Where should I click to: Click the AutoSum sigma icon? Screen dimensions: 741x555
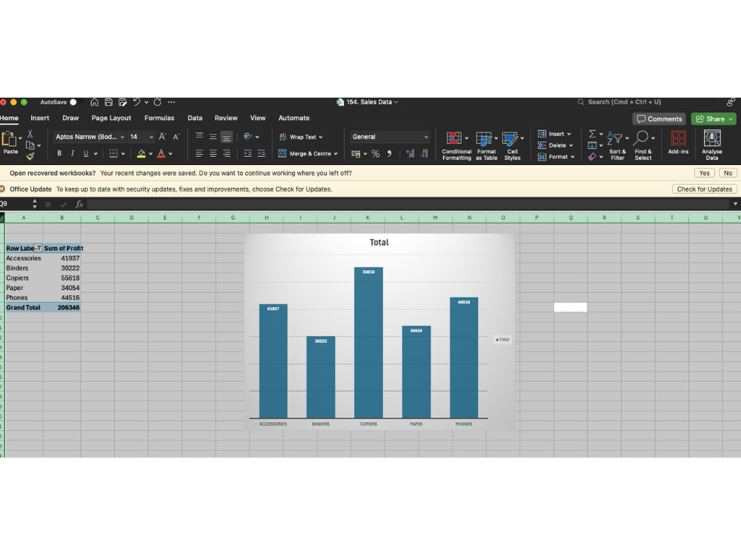click(592, 134)
